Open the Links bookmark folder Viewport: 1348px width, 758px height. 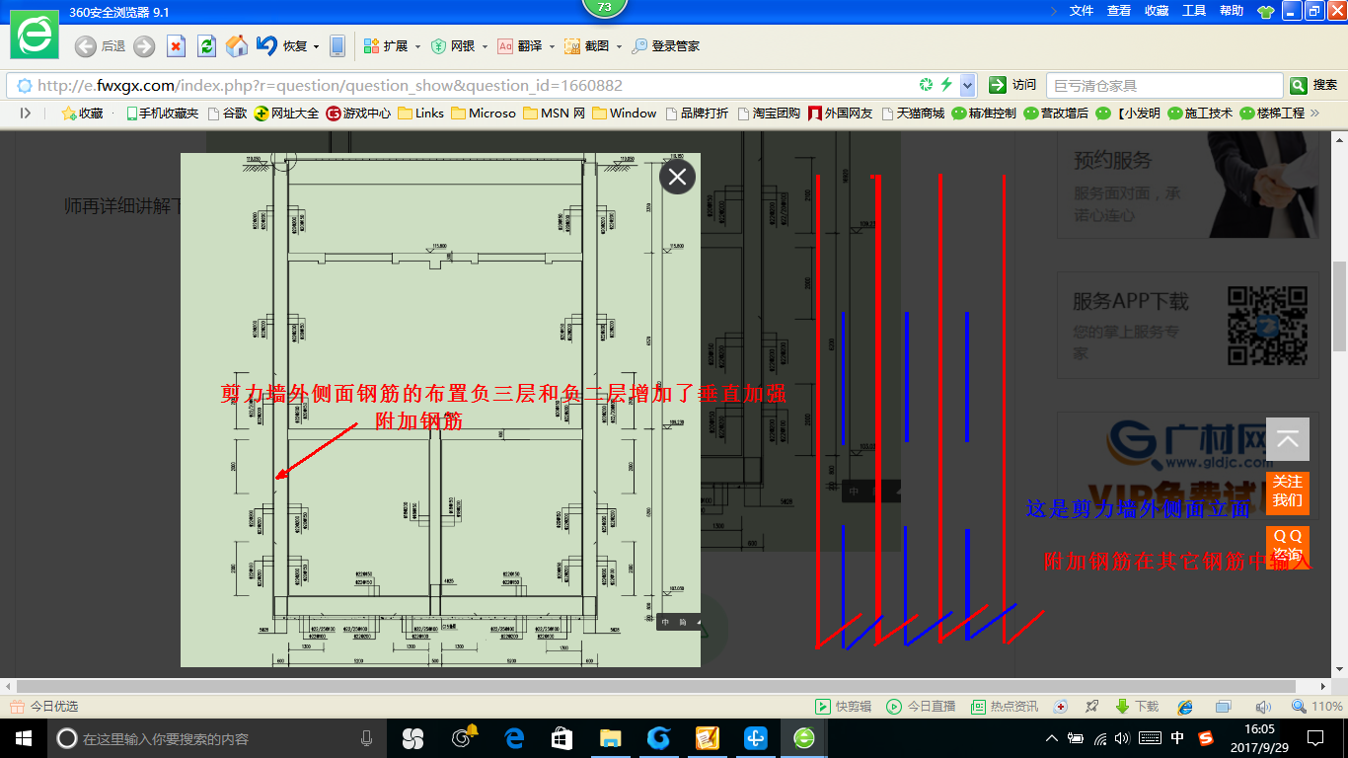click(421, 114)
